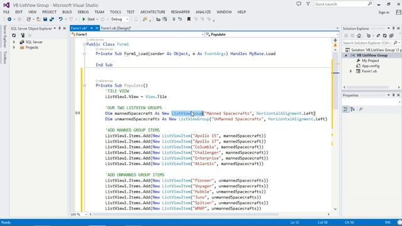Open the DEBUG menu
Viewport: 402px width, 226px height.
(83, 12)
